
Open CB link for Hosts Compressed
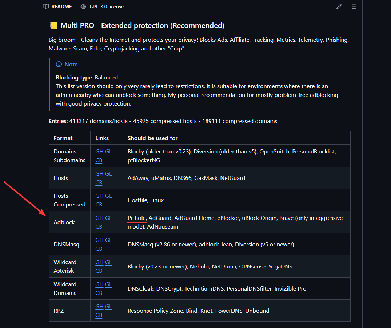tap(99, 205)
